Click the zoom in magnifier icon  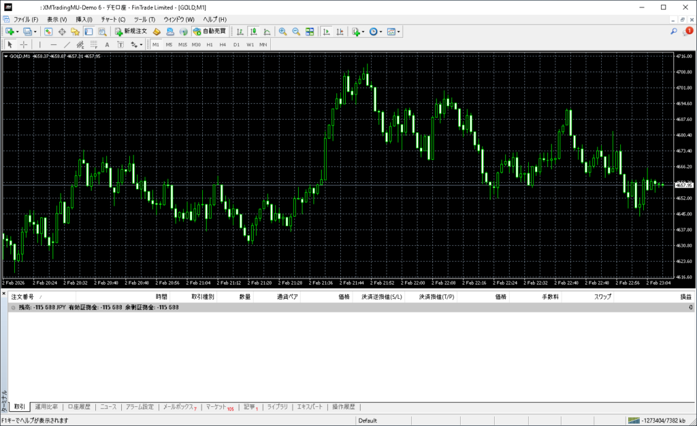point(282,31)
